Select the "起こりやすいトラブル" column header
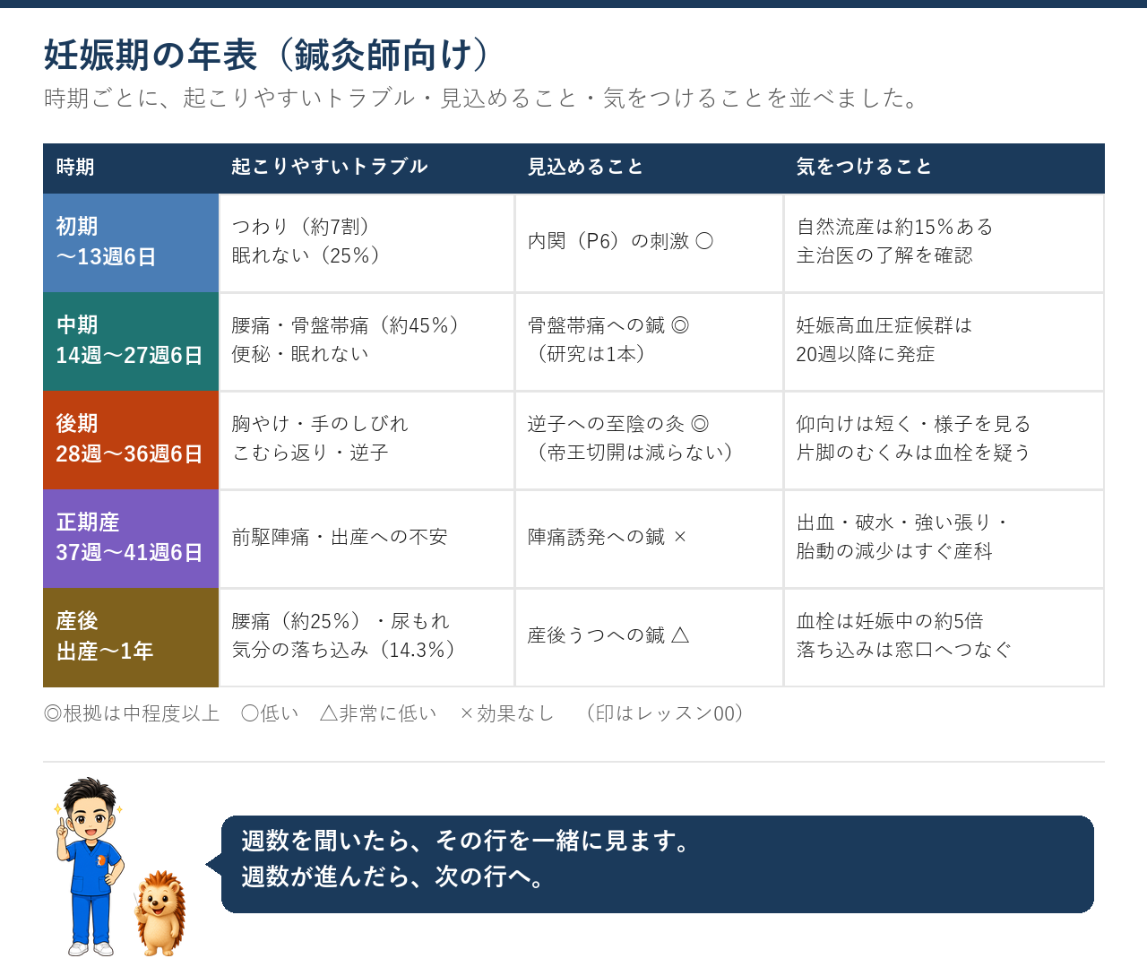The height and width of the screenshot is (967, 1147). pos(367,168)
